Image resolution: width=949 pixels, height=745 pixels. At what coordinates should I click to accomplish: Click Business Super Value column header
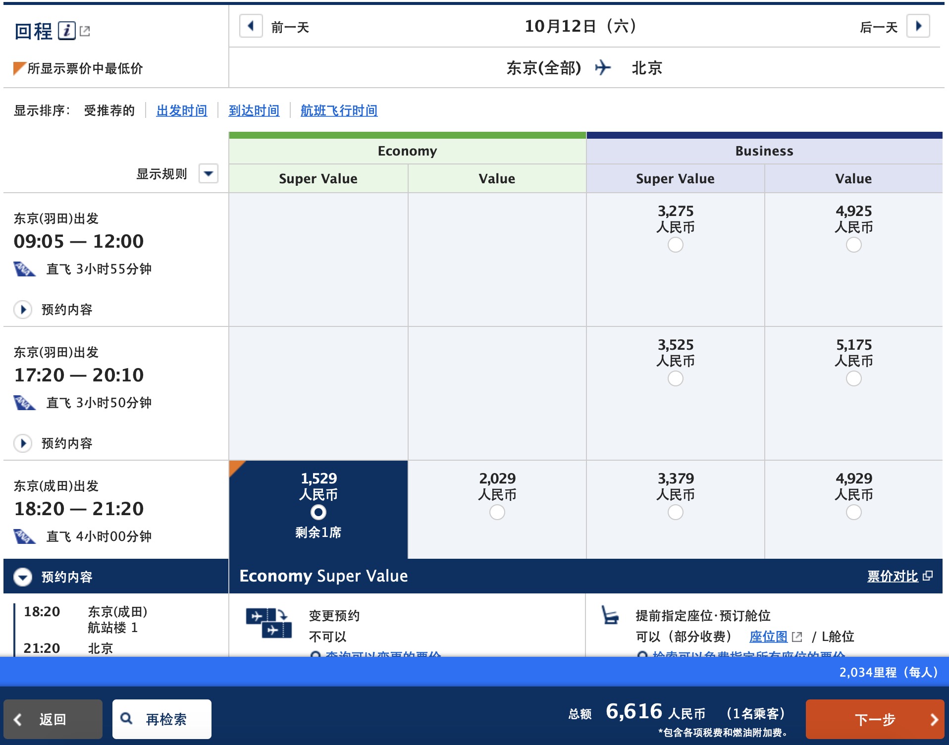(x=675, y=178)
